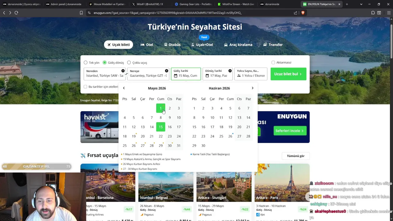Reload the current page
The height and width of the screenshot is (221, 393).
pos(16,13)
